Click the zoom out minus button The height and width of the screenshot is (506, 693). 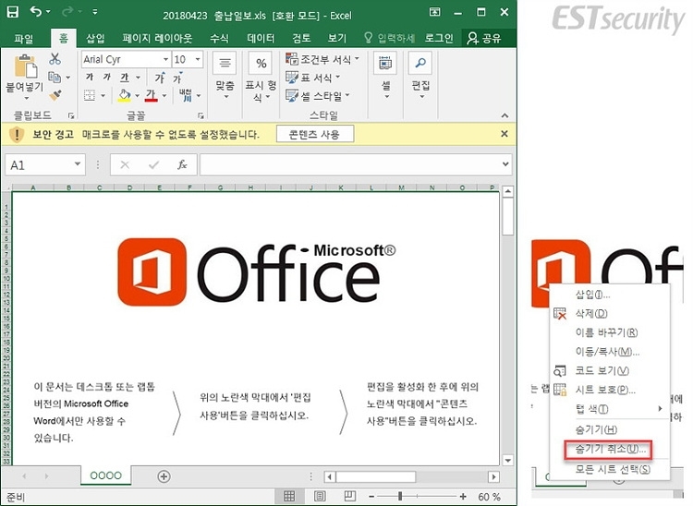click(371, 496)
